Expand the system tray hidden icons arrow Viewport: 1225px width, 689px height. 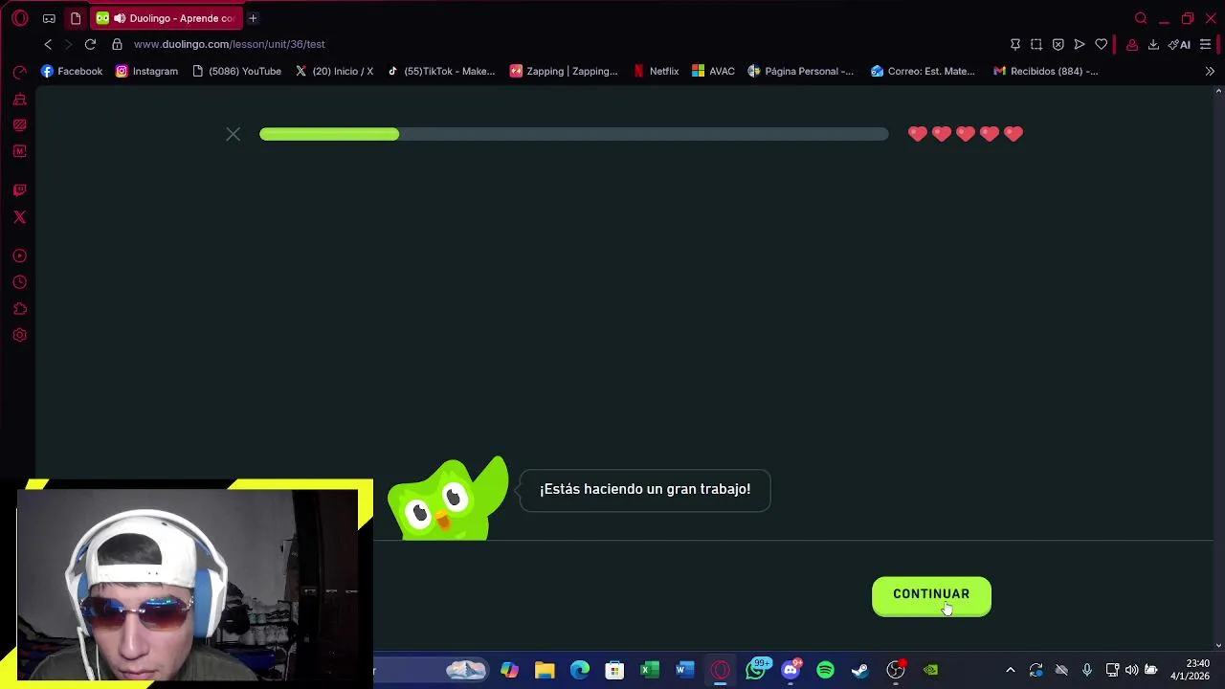[x=1011, y=670]
